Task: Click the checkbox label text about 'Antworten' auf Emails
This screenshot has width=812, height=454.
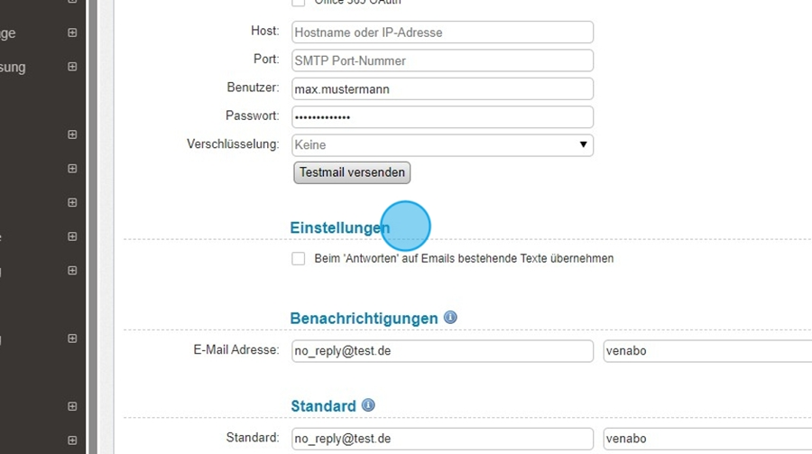Action: (464, 259)
